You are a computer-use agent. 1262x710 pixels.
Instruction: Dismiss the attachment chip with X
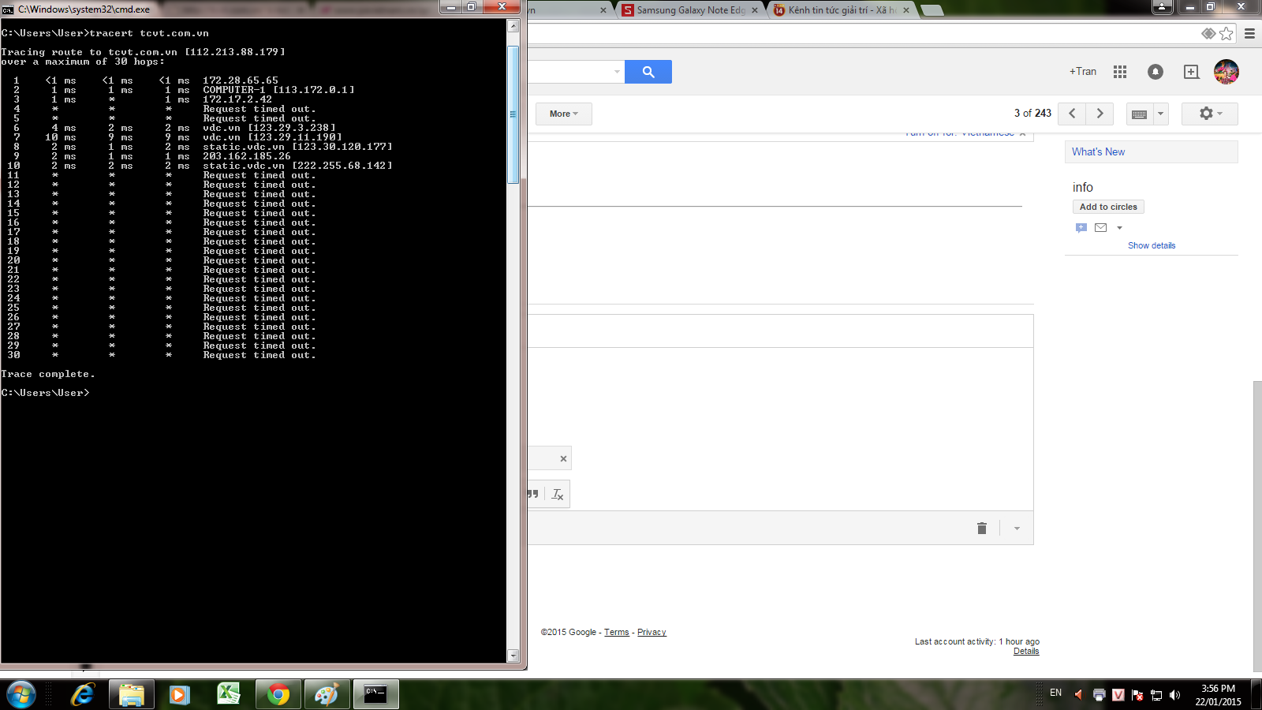[x=563, y=458]
